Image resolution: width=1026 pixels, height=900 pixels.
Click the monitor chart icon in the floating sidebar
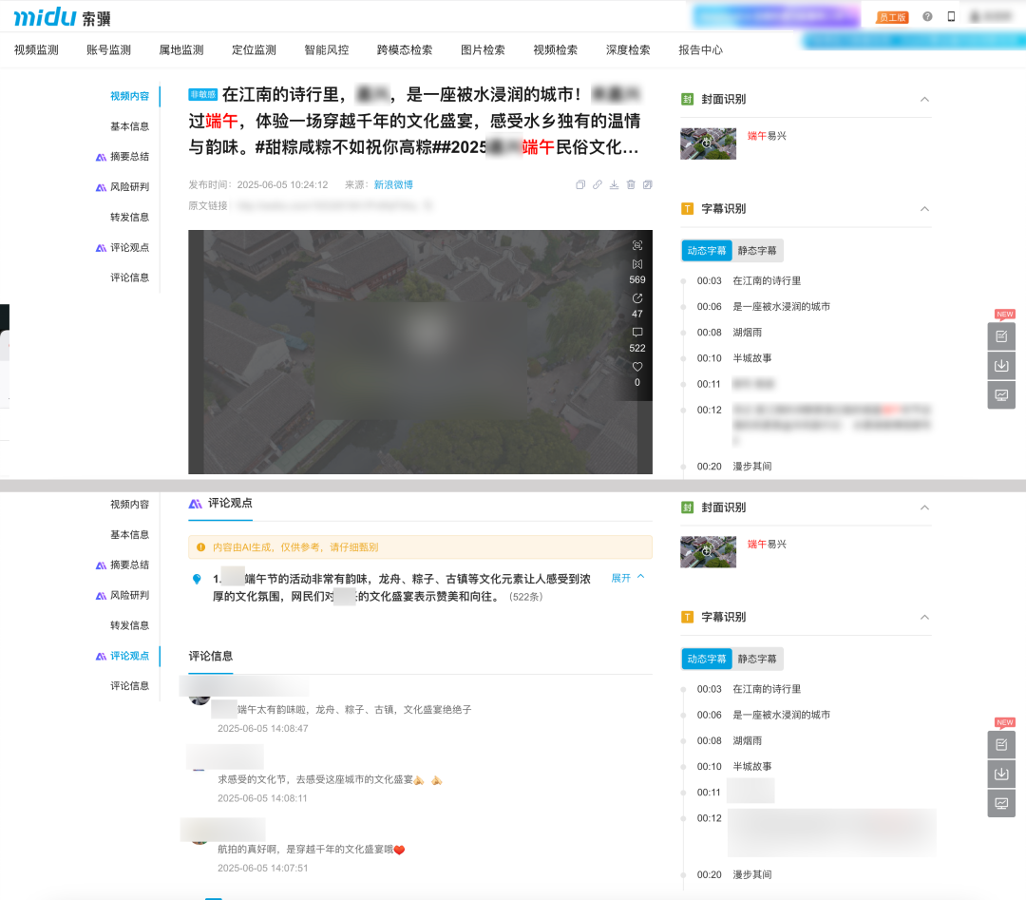[x=1000, y=394]
